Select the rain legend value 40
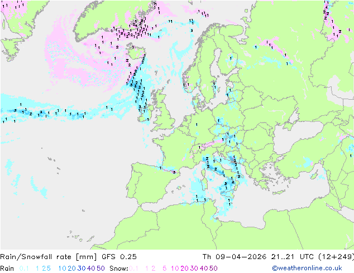This screenshot has height=273, width=354. (x=91, y=269)
